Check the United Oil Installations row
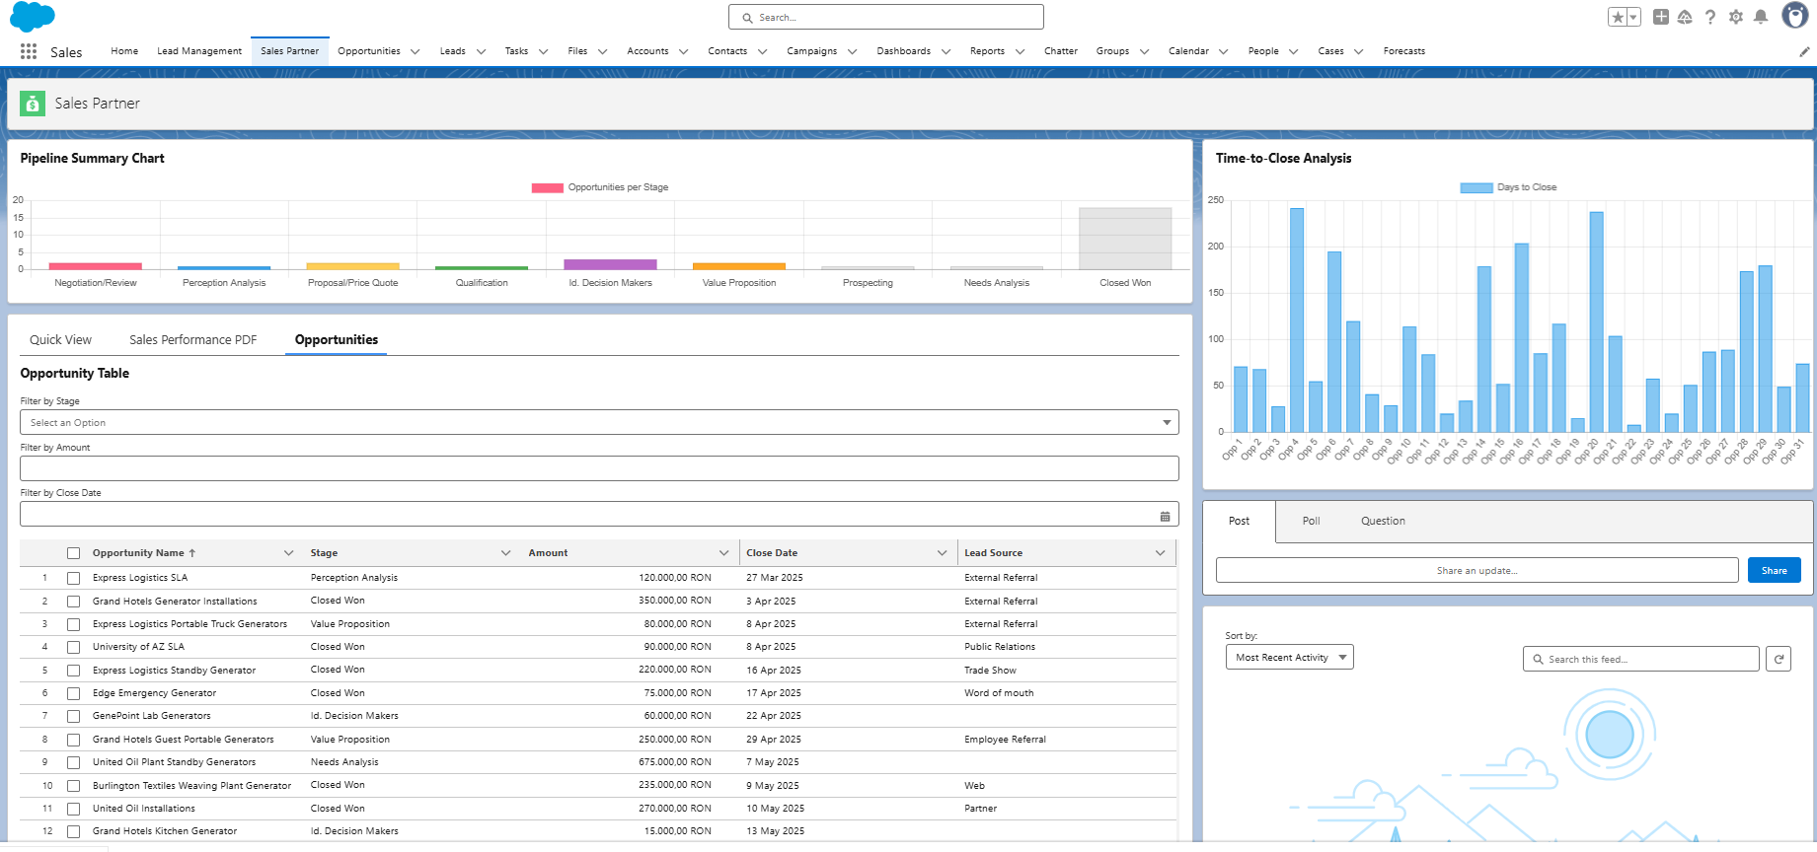 tap(73, 810)
